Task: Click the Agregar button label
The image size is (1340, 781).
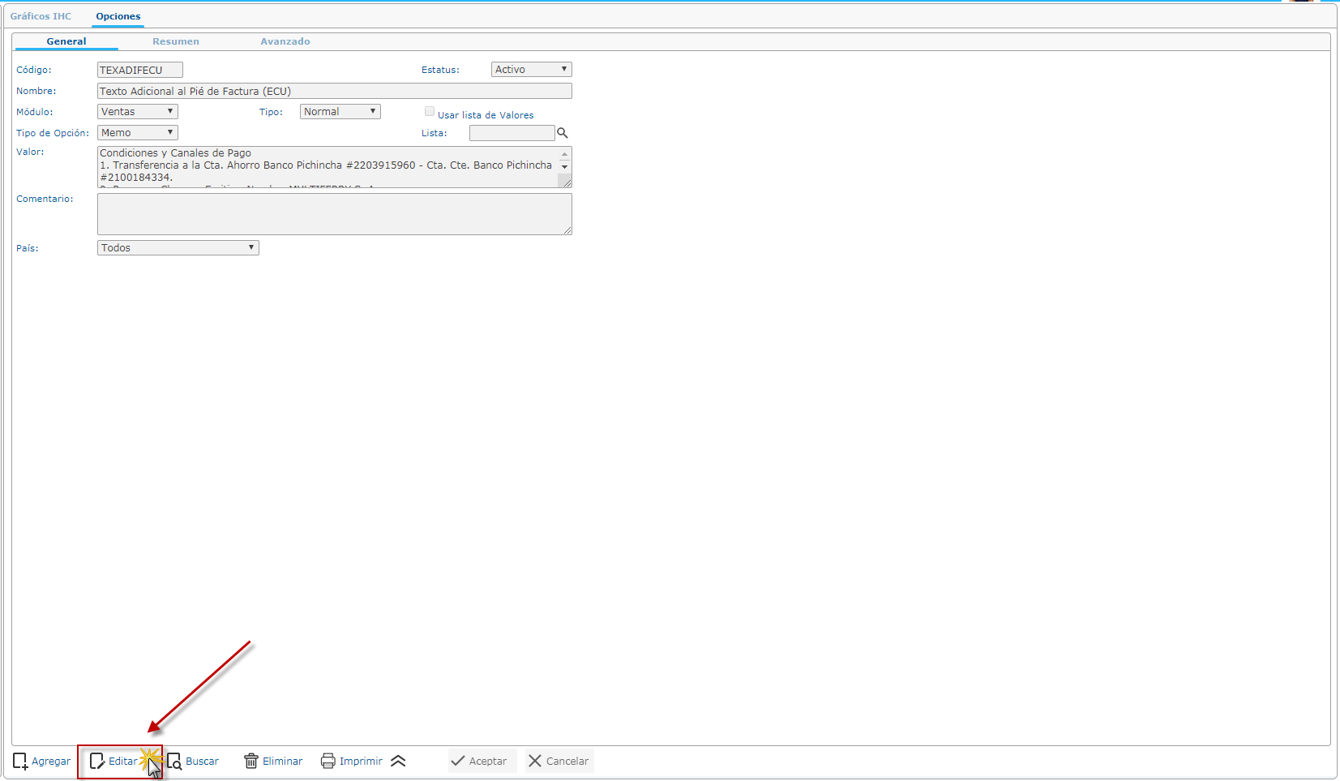Action: pyautogui.click(x=51, y=762)
